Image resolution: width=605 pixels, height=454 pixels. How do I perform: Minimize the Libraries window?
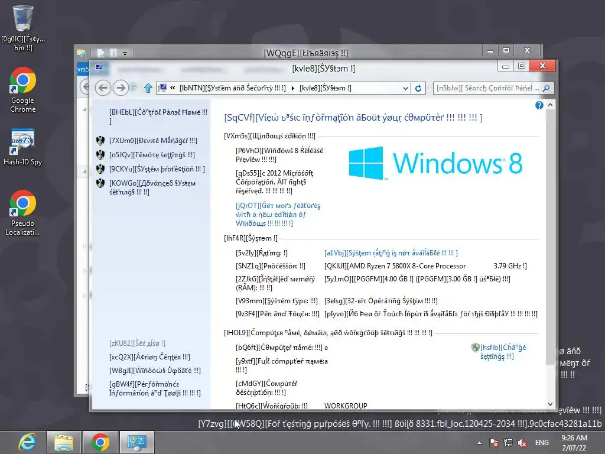click(490, 51)
